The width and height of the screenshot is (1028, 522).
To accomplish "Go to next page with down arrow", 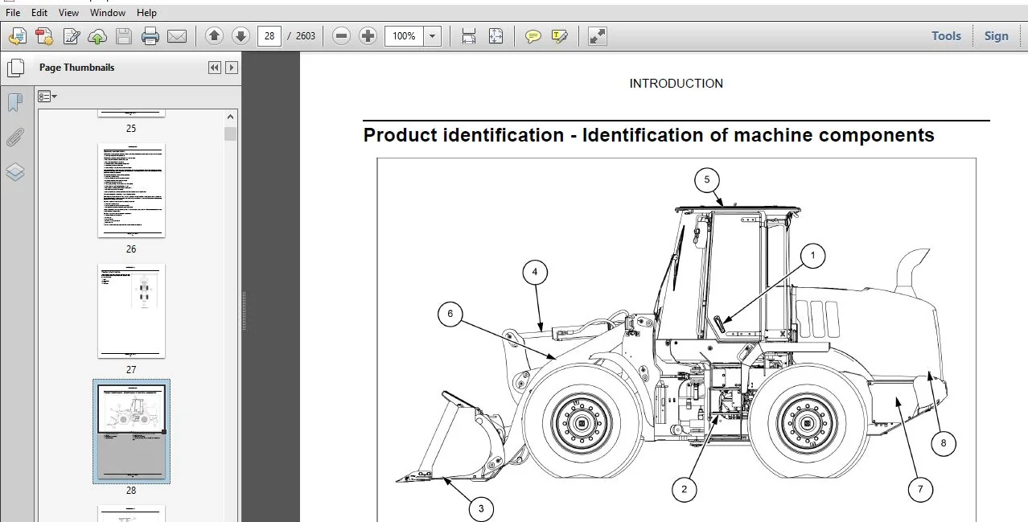I will point(241,36).
